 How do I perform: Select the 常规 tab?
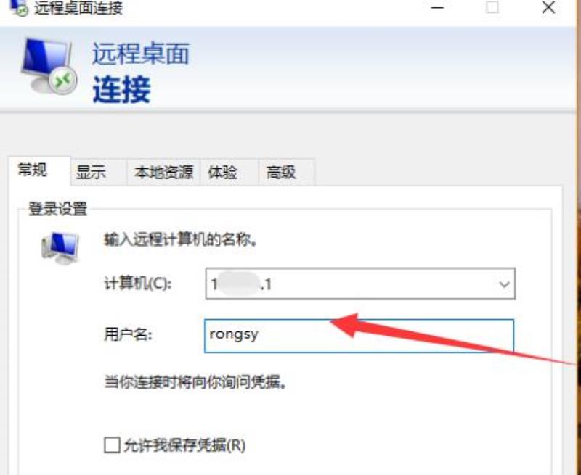tap(33, 170)
